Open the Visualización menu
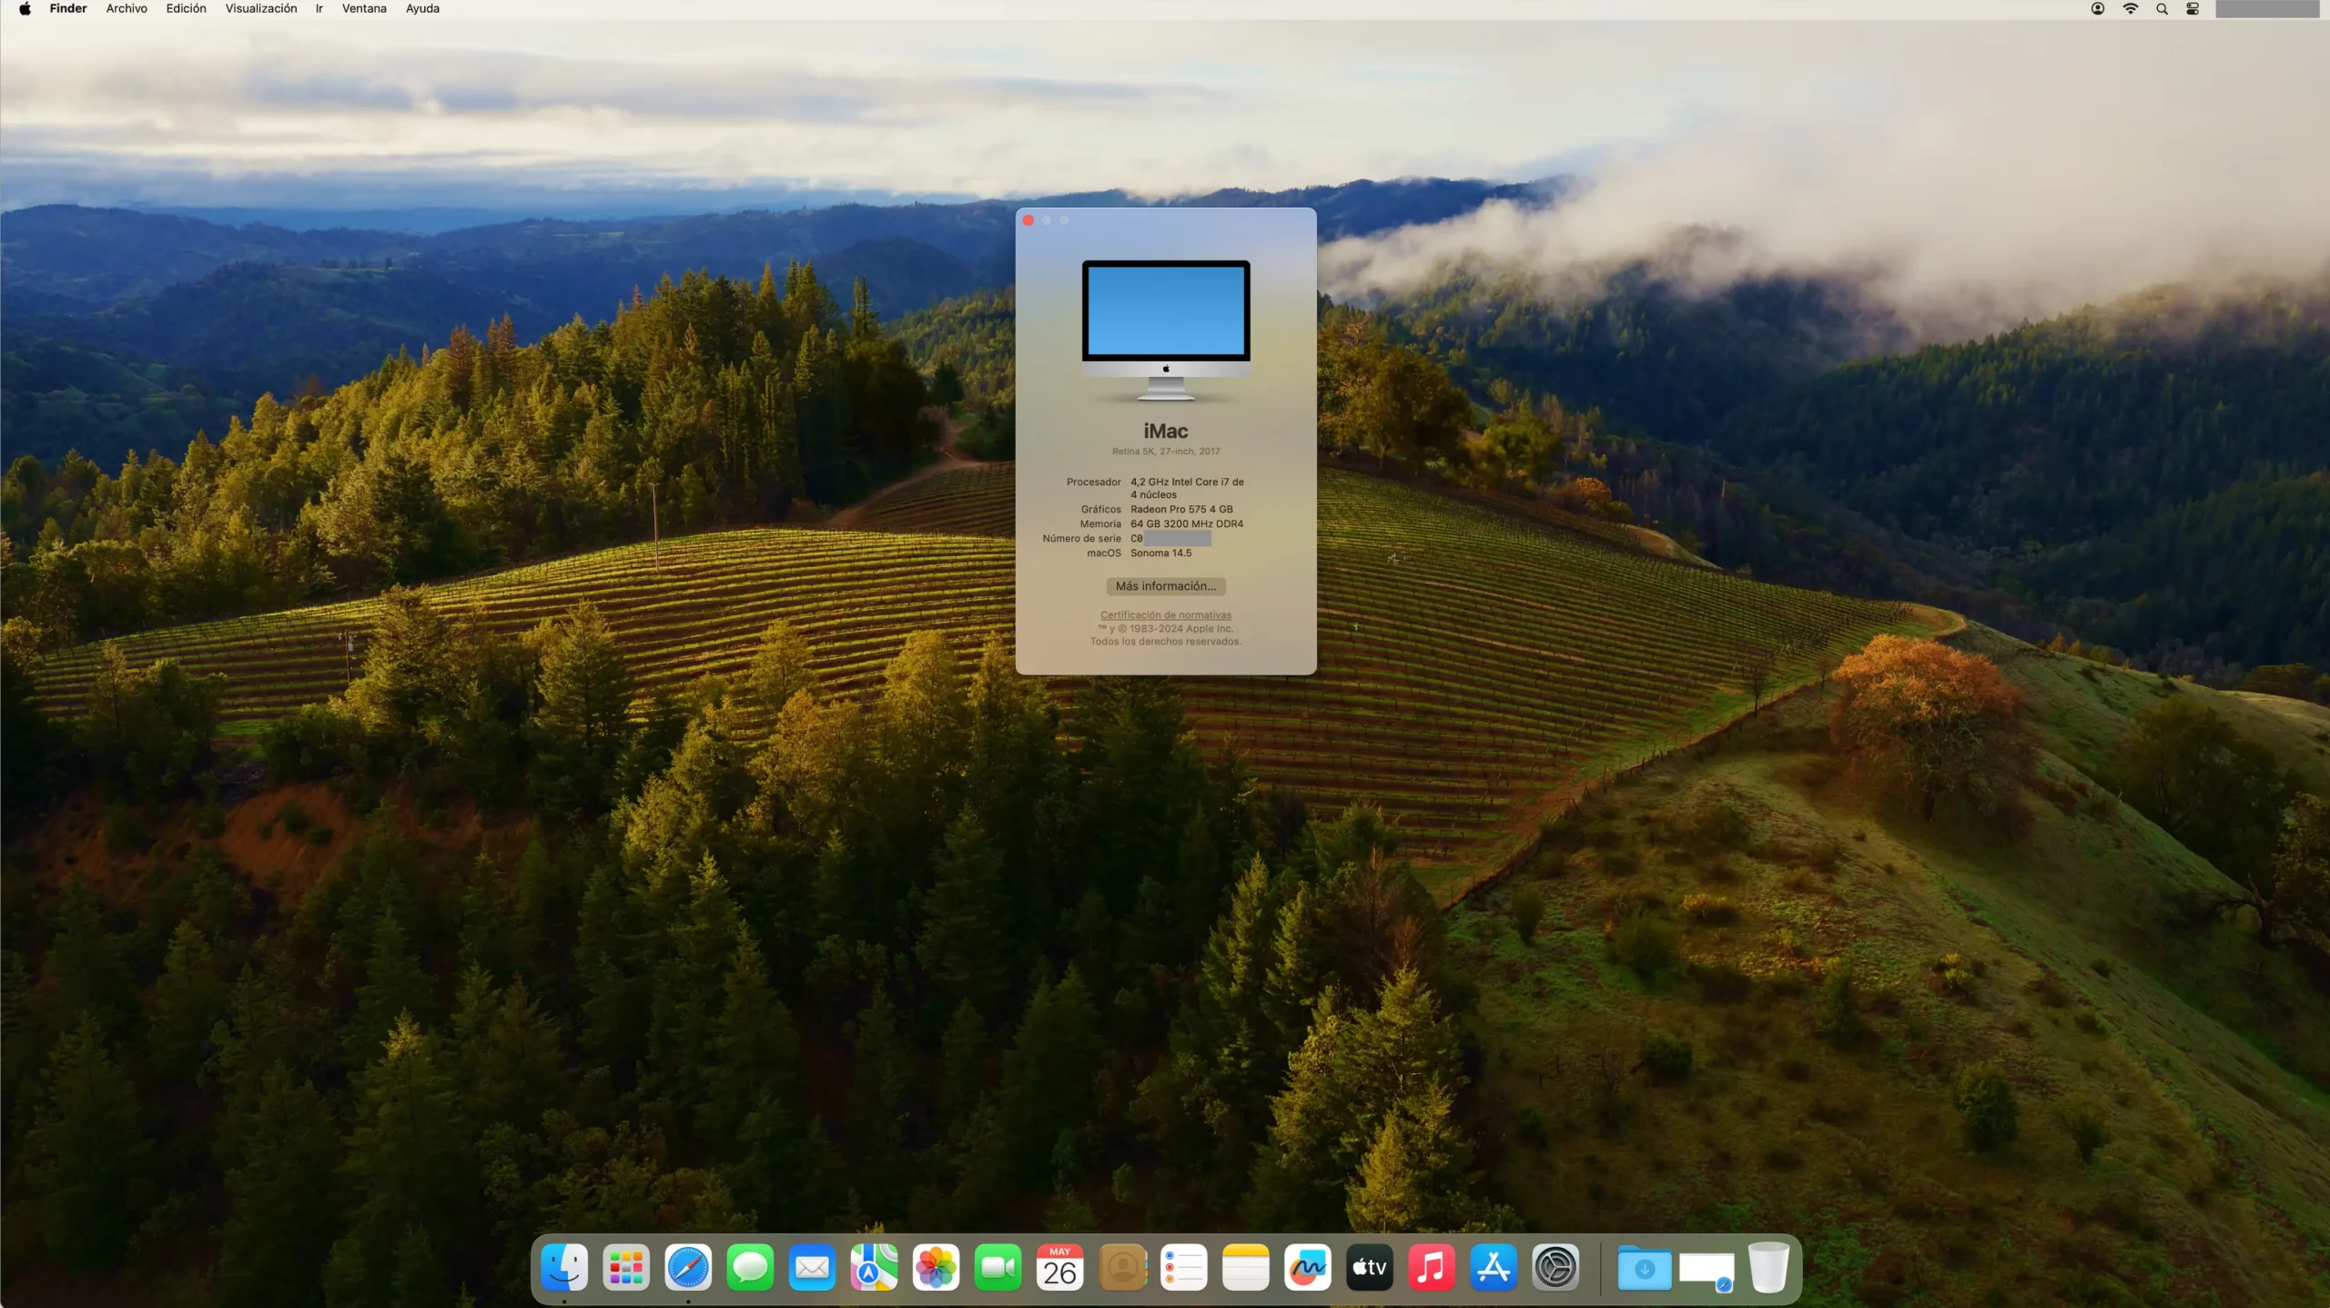 click(x=261, y=9)
